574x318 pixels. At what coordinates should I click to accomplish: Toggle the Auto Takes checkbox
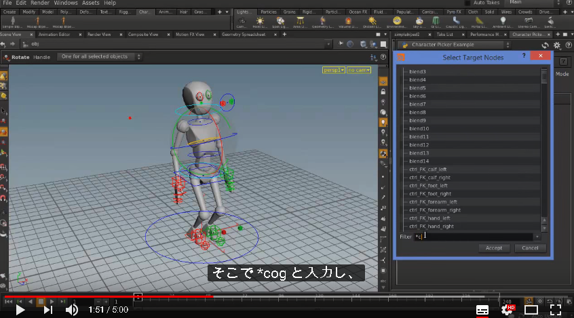(467, 3)
